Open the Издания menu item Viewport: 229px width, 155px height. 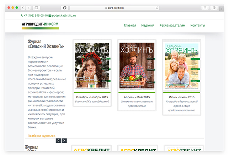[x=148, y=25]
